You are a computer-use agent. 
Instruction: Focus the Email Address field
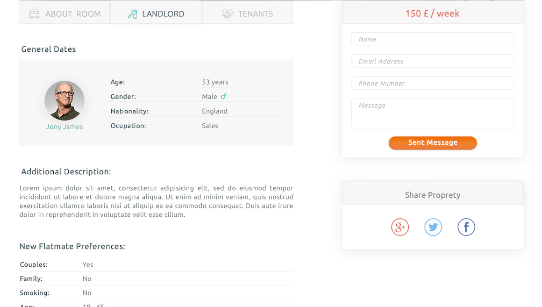click(433, 61)
